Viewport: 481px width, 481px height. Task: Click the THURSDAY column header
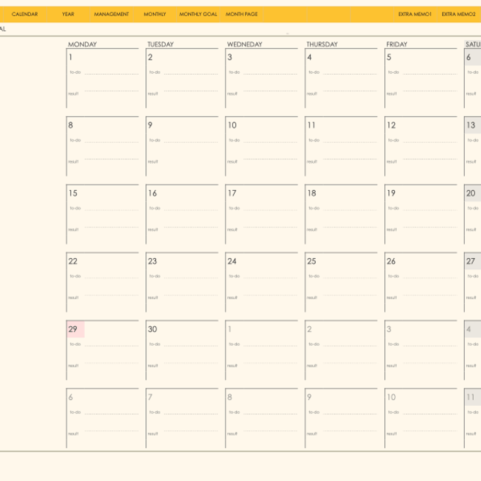coord(322,44)
